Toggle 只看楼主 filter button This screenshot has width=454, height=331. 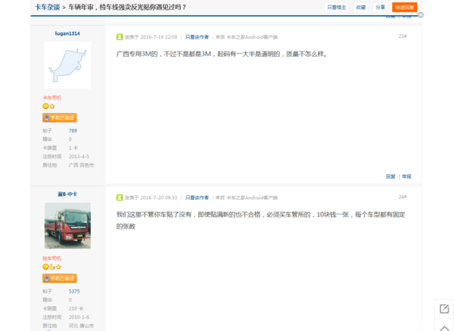click(x=336, y=7)
